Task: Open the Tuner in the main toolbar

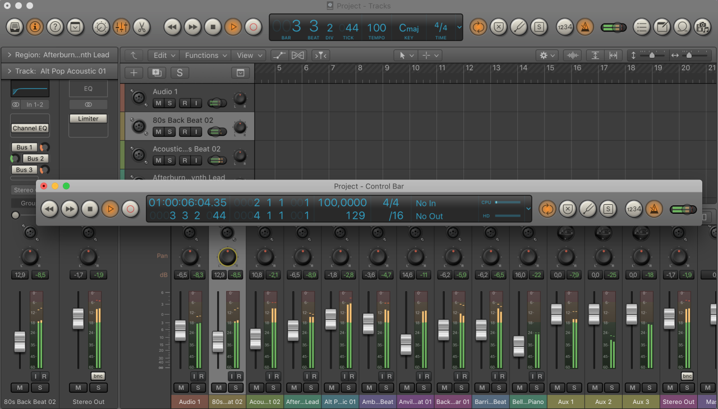Action: point(519,26)
